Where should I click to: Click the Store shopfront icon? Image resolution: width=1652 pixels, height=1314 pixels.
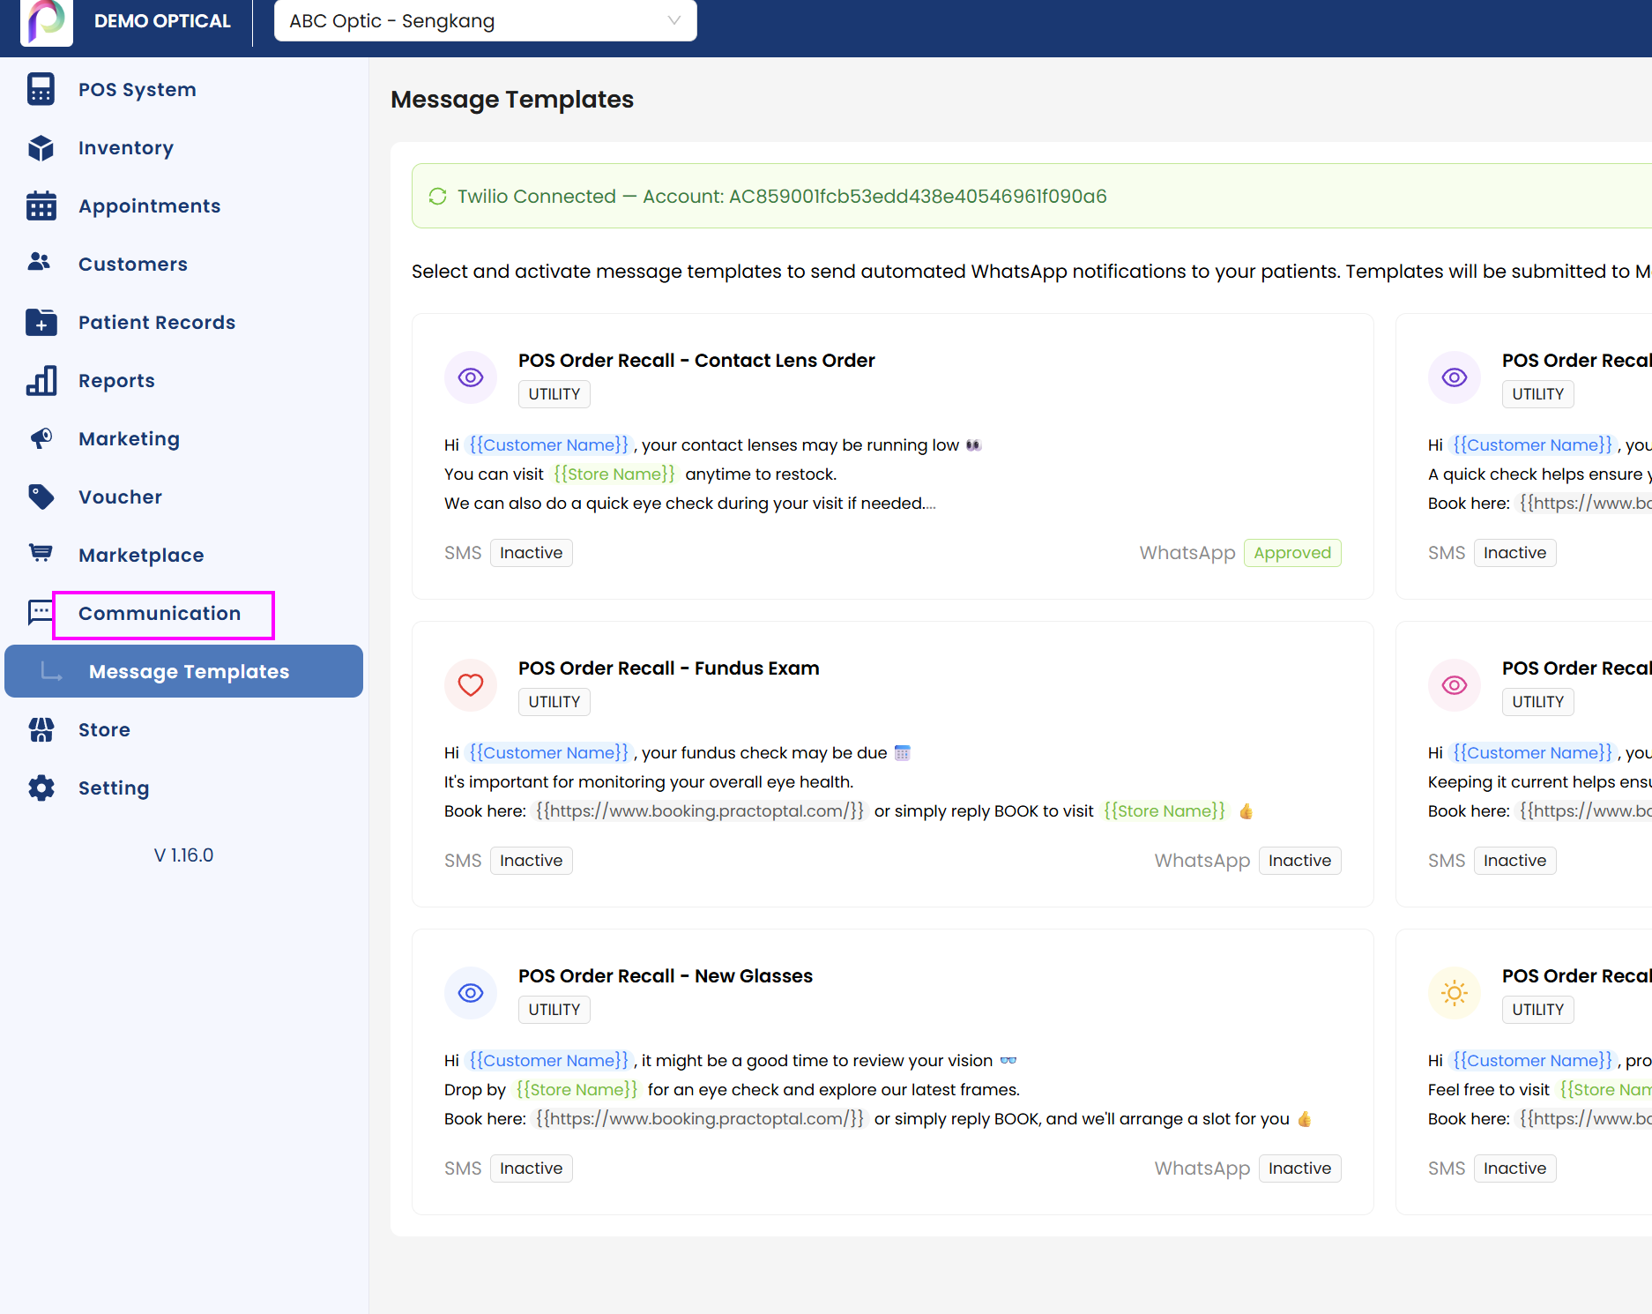click(x=41, y=729)
